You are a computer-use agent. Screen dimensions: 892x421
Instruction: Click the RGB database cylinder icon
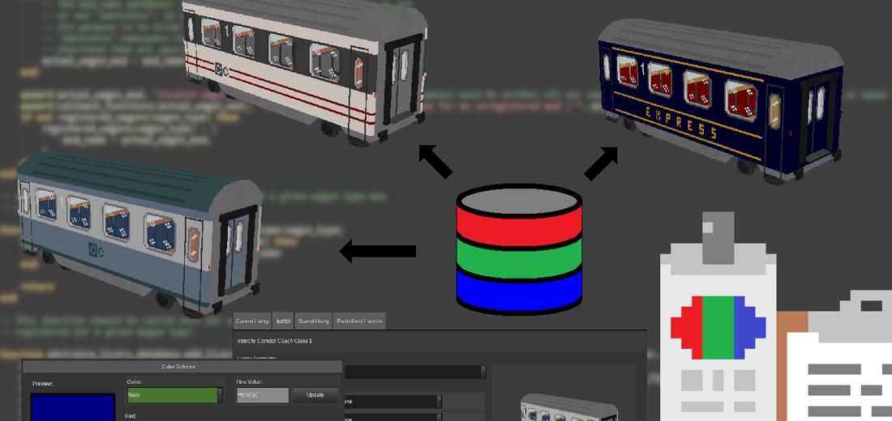click(519, 249)
